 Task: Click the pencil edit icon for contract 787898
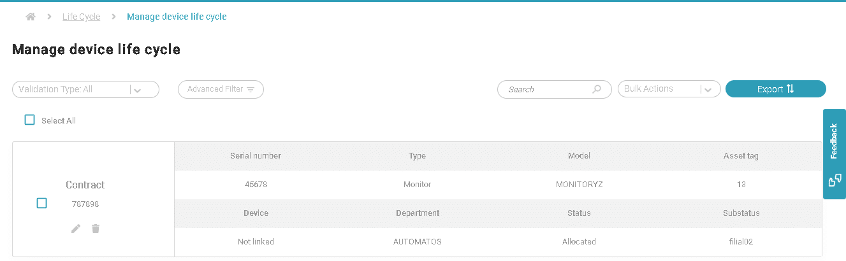pos(76,229)
